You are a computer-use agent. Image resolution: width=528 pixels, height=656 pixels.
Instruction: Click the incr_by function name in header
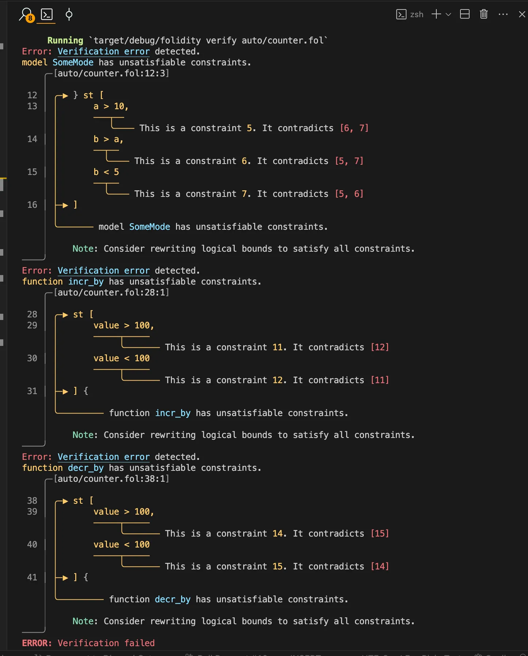tap(86, 282)
